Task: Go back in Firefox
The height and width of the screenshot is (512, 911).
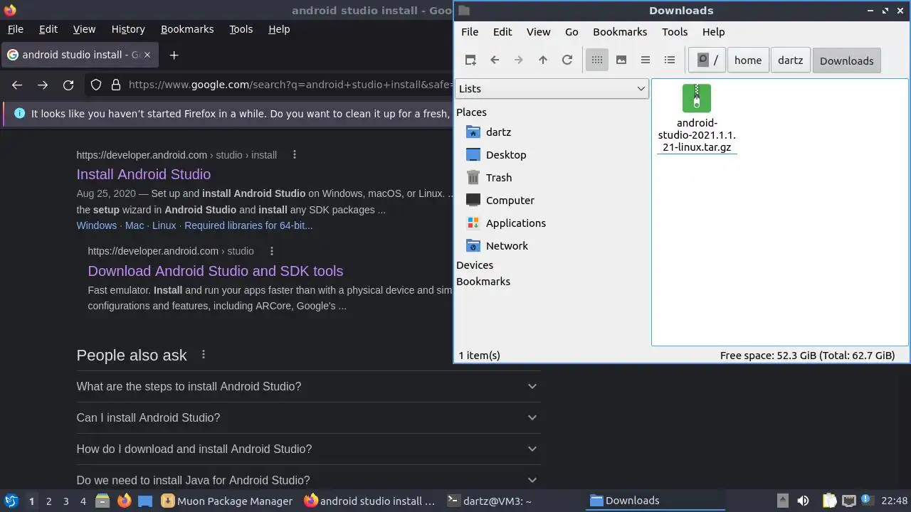Action: [17, 85]
